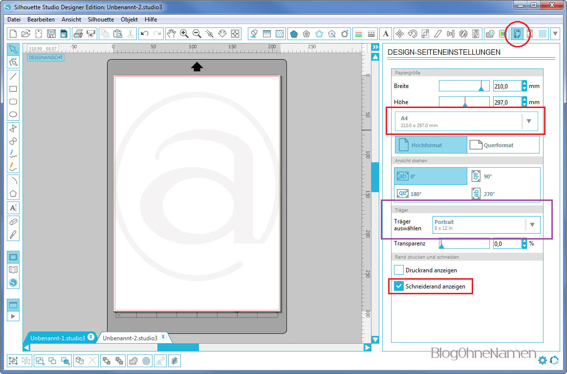567x374 pixels.
Task: Open the Design Page Settings icon
Action: click(517, 34)
